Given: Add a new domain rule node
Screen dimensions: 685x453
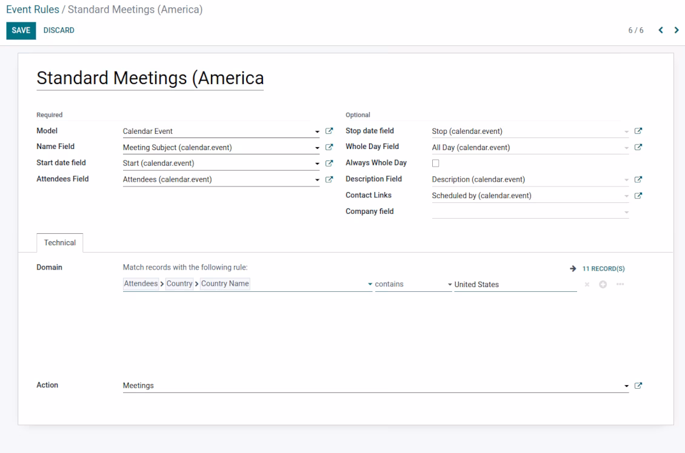Looking at the screenshot, I should click(603, 285).
